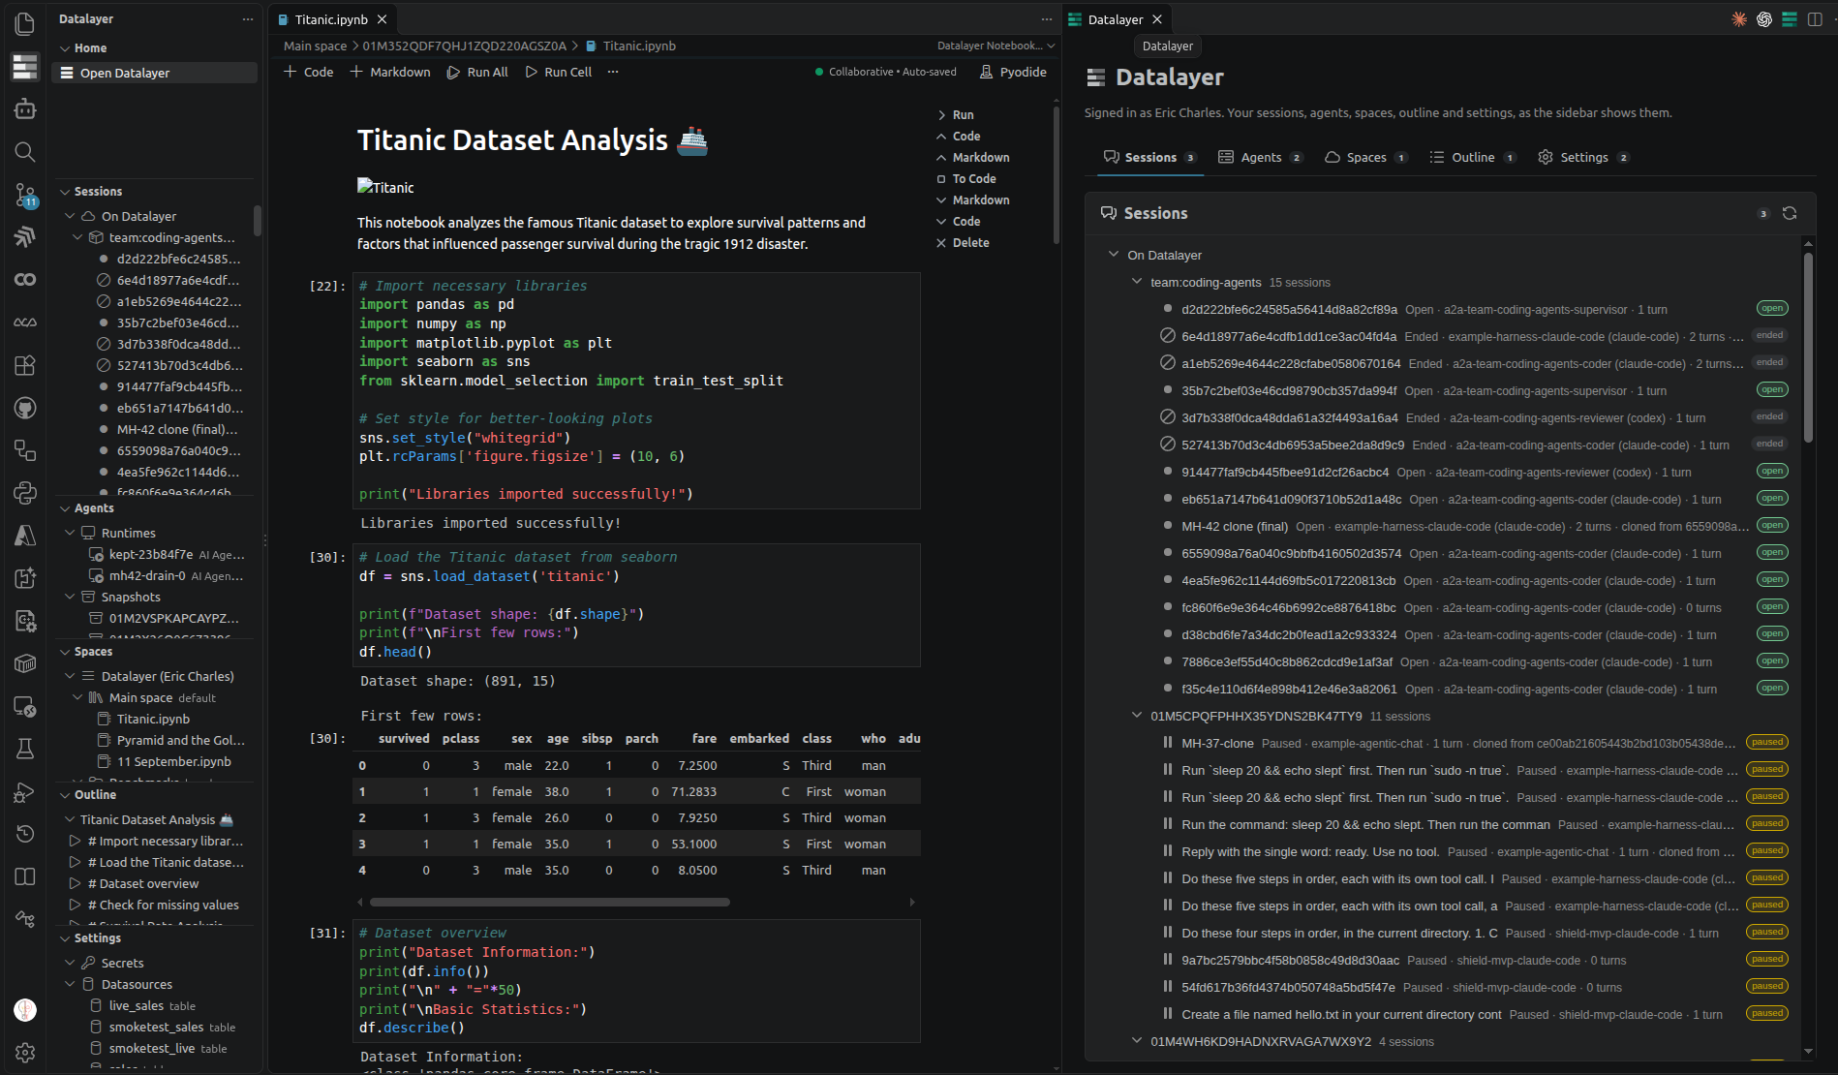The image size is (1838, 1075).
Task: Open the GitHub view in activity bar
Action: tap(25, 408)
